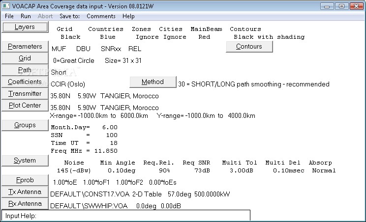Click the 'Size= 31 x 31' text
Screen dimensions: 366x222
pyautogui.click(x=123, y=60)
